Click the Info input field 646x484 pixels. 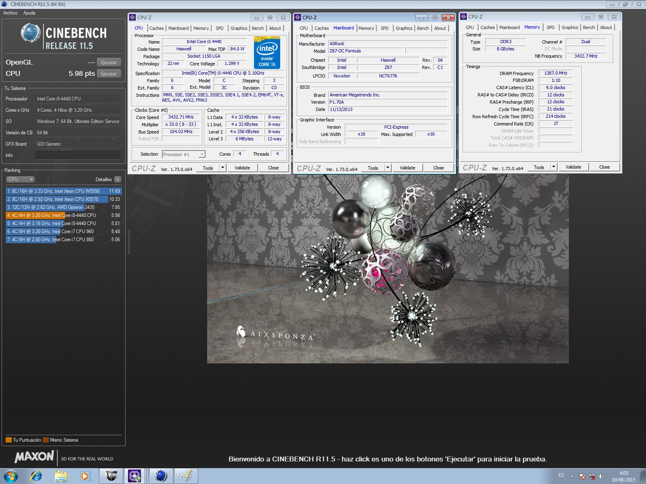point(78,155)
